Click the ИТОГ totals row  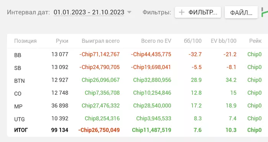[x=137, y=130]
